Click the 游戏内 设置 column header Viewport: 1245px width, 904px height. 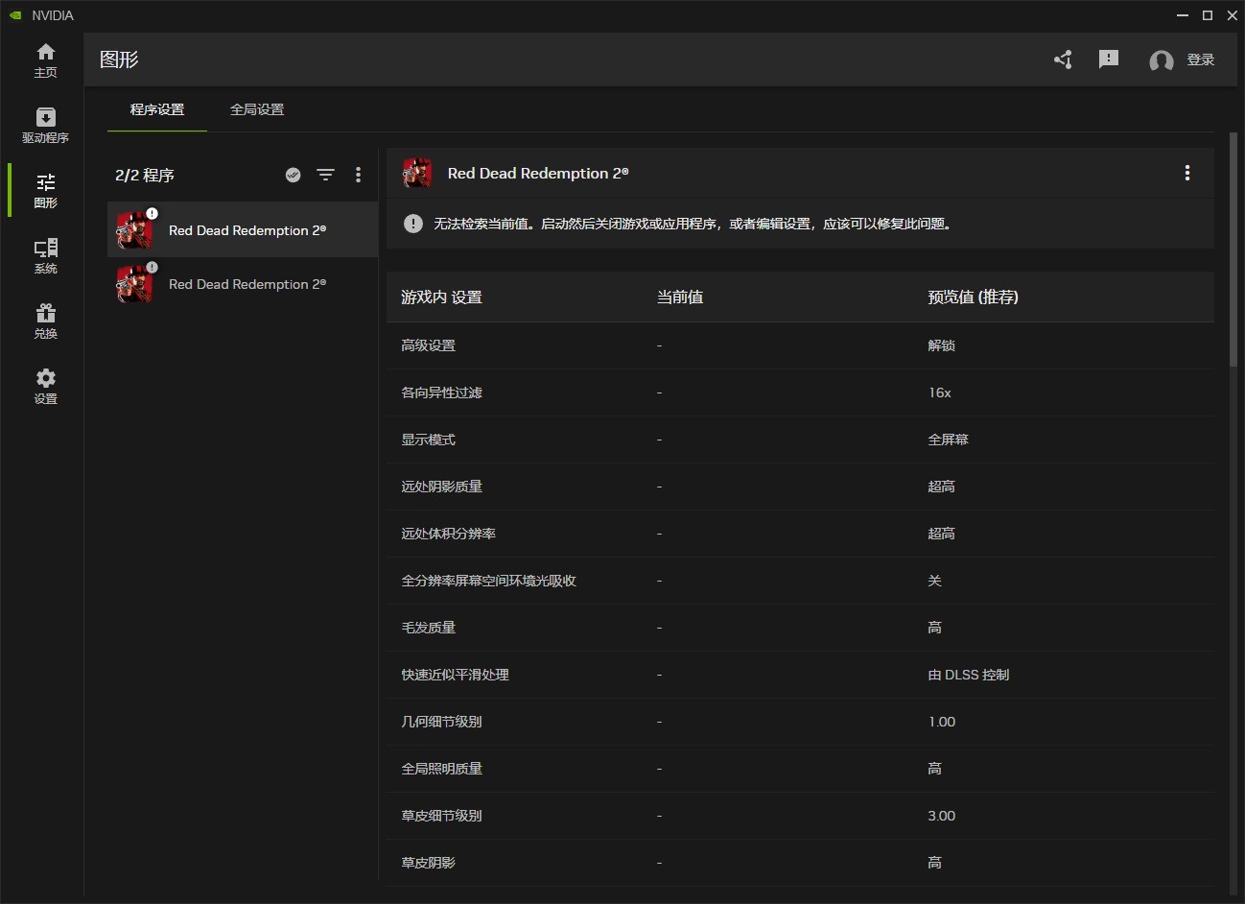441,297
